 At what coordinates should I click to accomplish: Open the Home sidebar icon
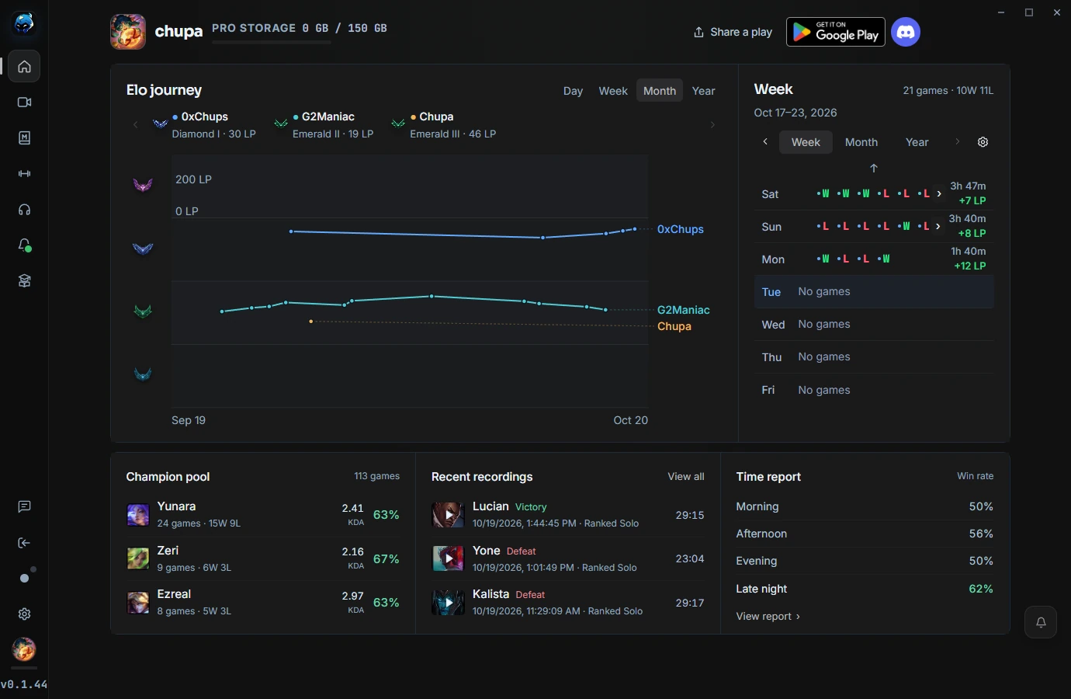24,66
